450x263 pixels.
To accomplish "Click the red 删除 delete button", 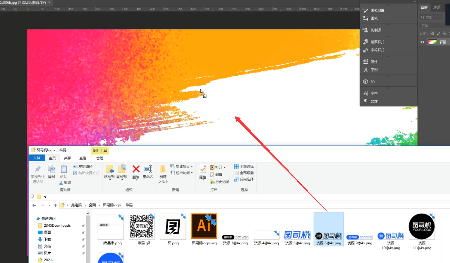I will pos(136,172).
